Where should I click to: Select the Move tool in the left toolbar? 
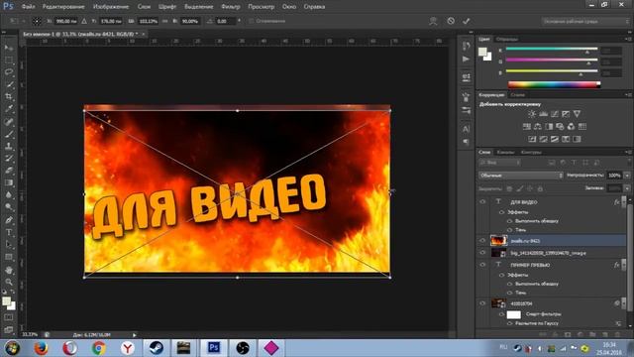point(9,48)
